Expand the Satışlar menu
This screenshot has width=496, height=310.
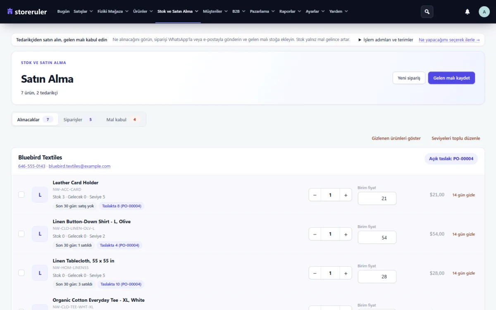pos(83,12)
